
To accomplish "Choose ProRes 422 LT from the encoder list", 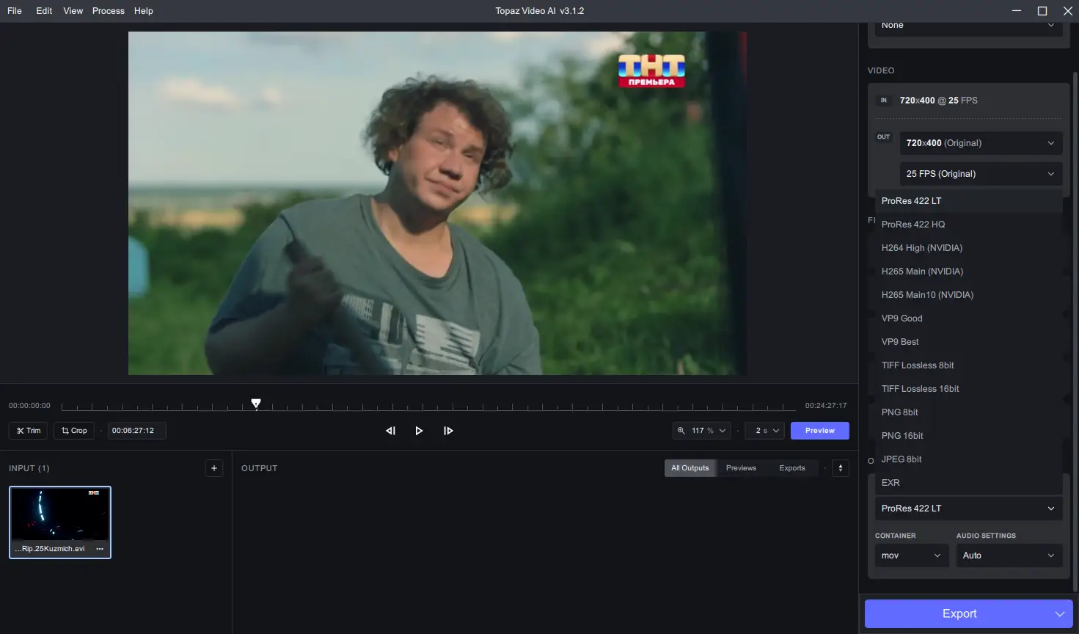I will (x=968, y=201).
